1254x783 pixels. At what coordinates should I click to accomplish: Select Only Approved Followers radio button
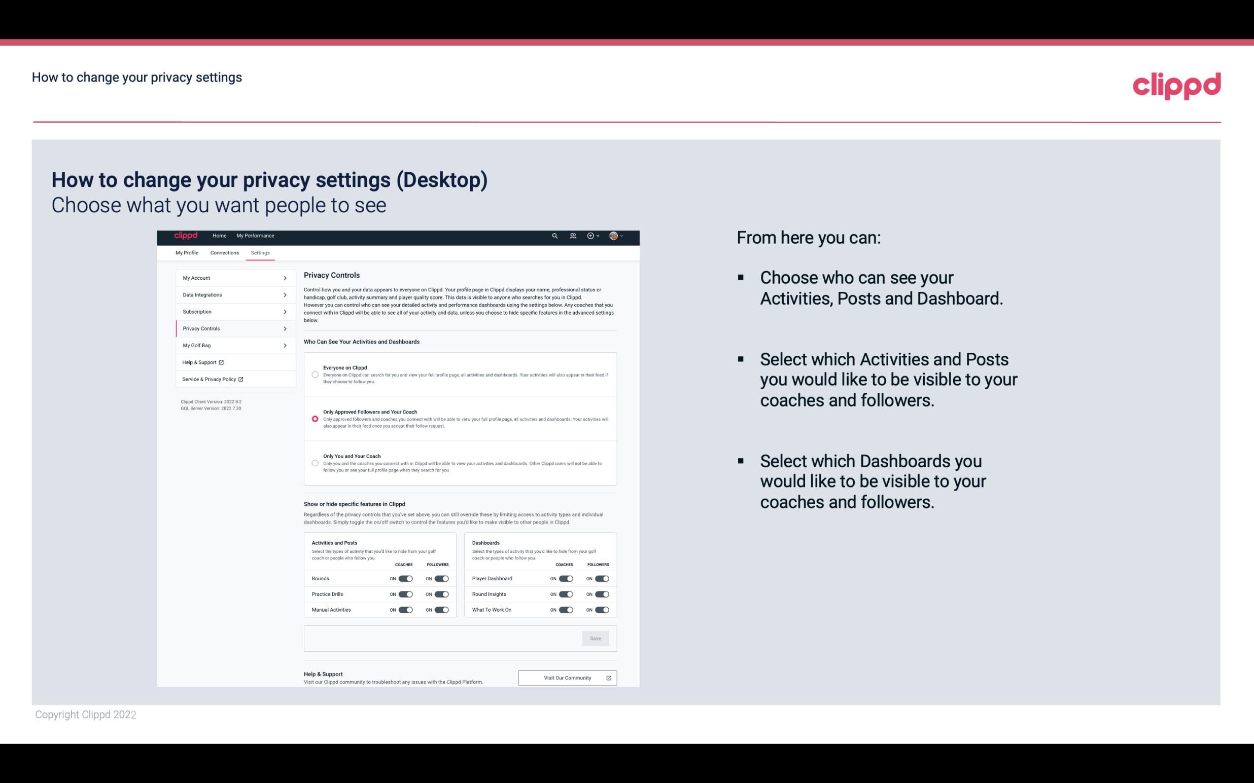(x=314, y=419)
